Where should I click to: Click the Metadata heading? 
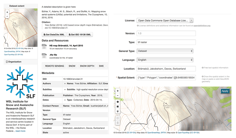point(48,73)
